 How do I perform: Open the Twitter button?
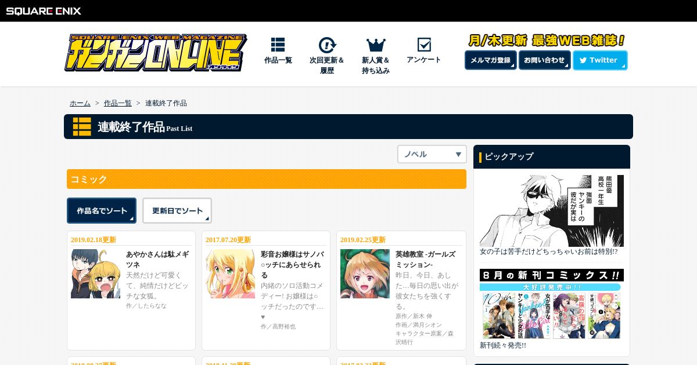[600, 60]
